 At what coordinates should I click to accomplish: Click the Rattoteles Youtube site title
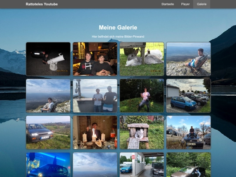[42, 4]
